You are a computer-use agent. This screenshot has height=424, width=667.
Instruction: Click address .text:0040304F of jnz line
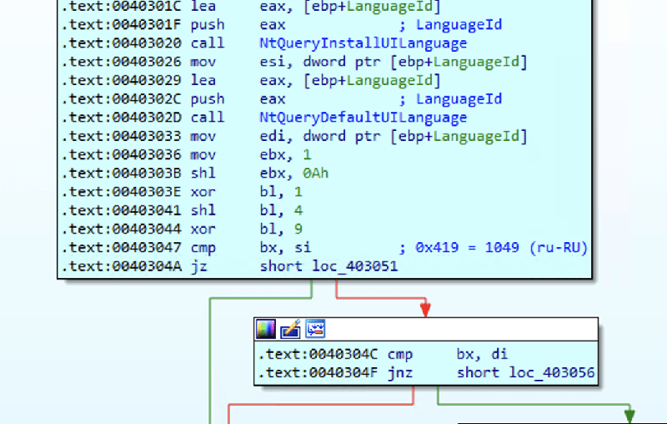pos(318,373)
